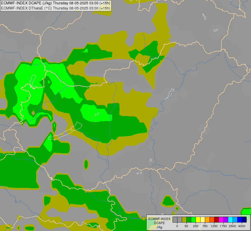Pick the cyan legend swatch
251x231 pixels.
pos(230,219)
